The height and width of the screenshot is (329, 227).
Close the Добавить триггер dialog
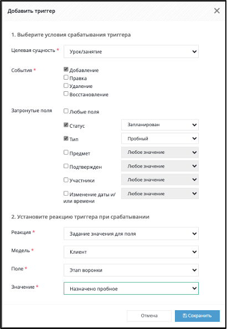coord(216,11)
